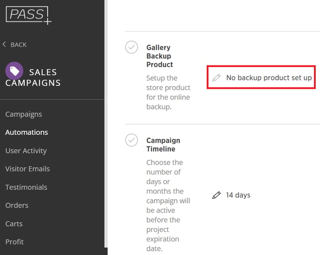Click the Campaign Timeline heading
Image resolution: width=320 pixels, height=255 pixels.
point(163,144)
